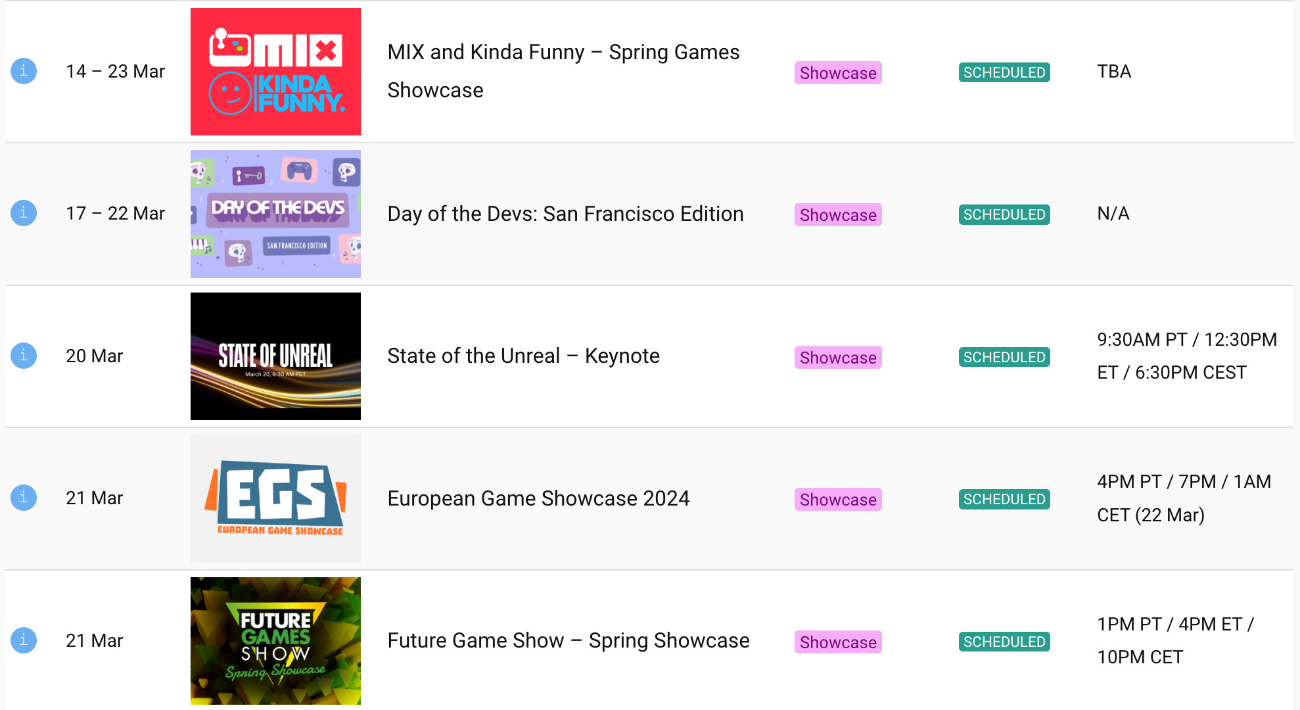Click SCHEDULED badge for Future Game Show
Image resolution: width=1300 pixels, height=710 pixels.
coord(1004,642)
